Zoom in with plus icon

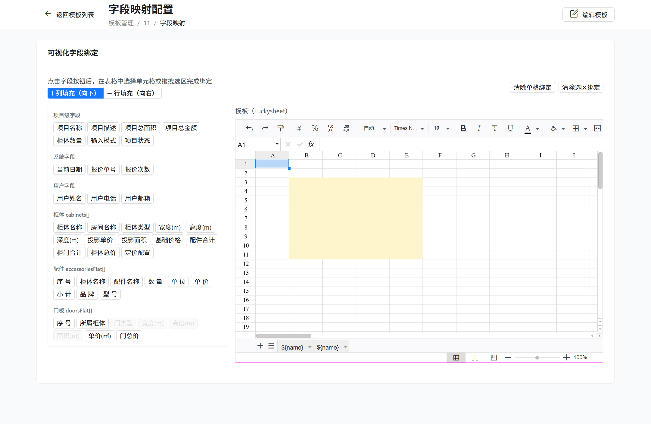pos(566,357)
